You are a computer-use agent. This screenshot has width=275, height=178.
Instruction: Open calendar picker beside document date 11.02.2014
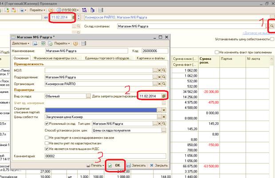tap(74, 17)
